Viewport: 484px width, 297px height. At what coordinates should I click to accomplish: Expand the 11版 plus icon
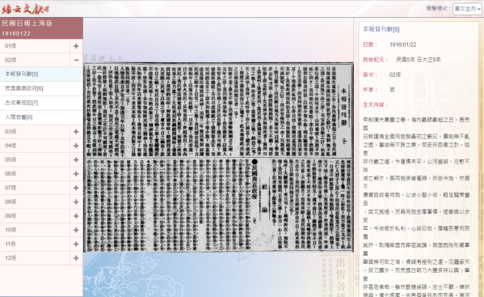click(76, 244)
